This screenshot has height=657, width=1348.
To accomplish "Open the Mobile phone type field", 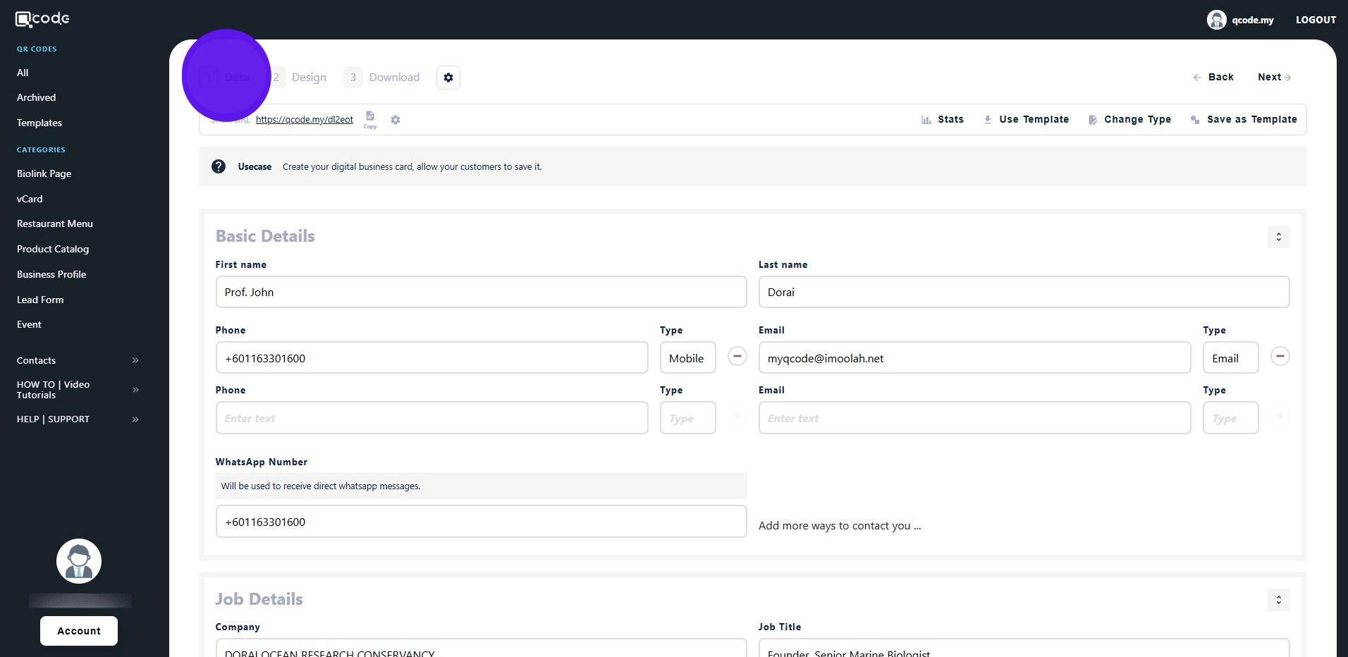I will [x=687, y=358].
